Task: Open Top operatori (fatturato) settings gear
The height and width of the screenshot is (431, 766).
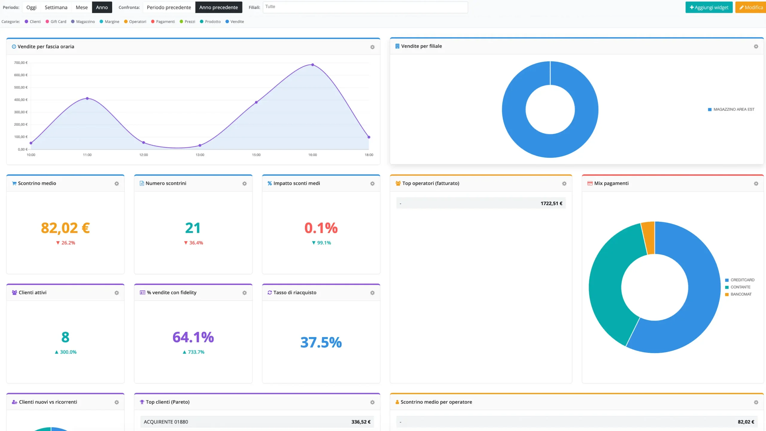Action: tap(564, 184)
